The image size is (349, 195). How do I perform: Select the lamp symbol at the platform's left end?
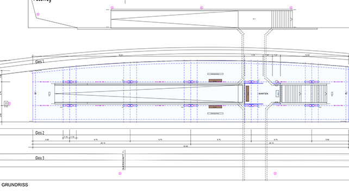[49, 94]
